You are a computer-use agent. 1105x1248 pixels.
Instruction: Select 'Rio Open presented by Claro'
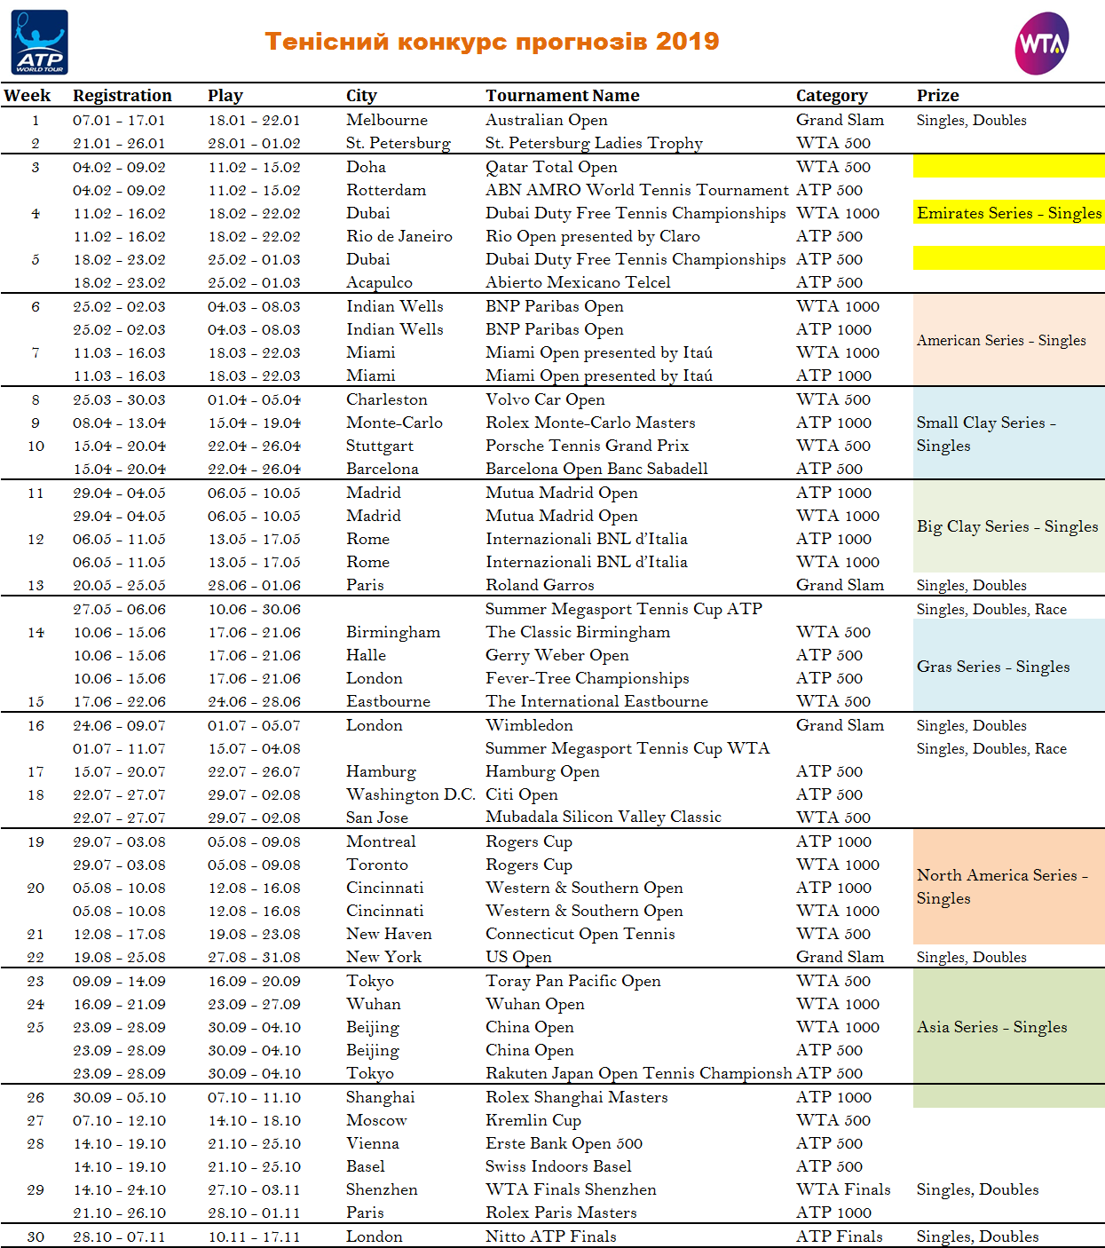pyautogui.click(x=593, y=236)
